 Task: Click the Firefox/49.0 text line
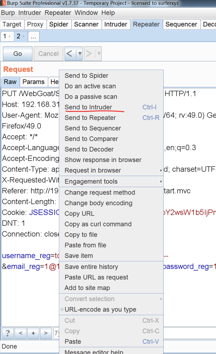[22, 126]
